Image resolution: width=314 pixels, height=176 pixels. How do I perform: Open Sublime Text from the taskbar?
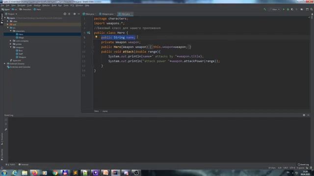pos(75,173)
